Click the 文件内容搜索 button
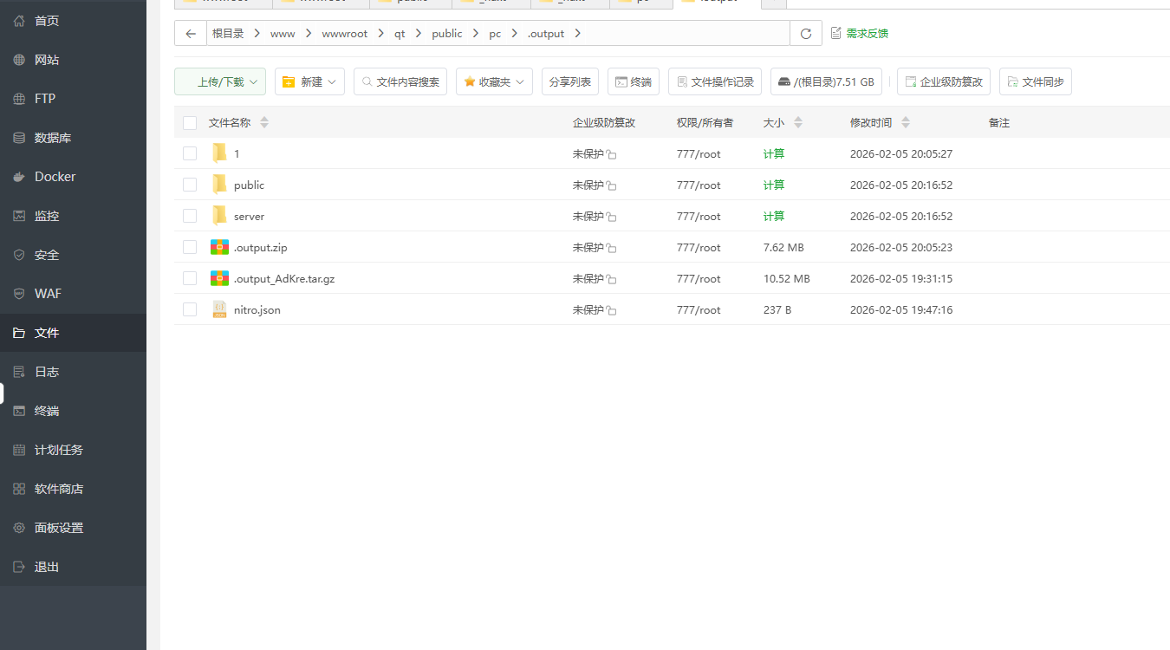 click(400, 82)
